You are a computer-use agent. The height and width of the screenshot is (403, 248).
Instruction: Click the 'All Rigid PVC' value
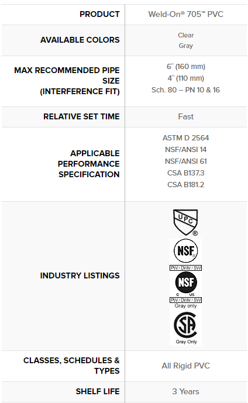pos(185,366)
